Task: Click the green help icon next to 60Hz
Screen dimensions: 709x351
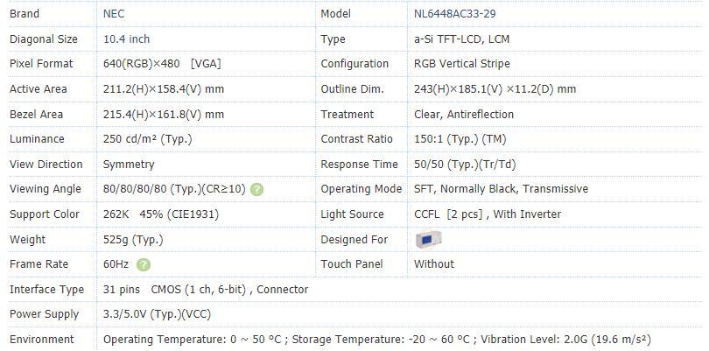Action: [144, 264]
